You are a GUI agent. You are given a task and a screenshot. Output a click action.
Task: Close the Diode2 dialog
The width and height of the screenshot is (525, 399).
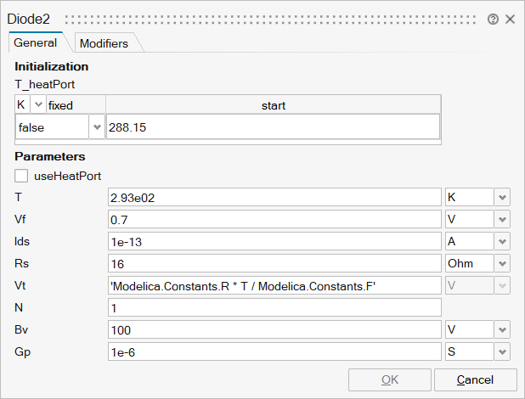click(x=510, y=19)
